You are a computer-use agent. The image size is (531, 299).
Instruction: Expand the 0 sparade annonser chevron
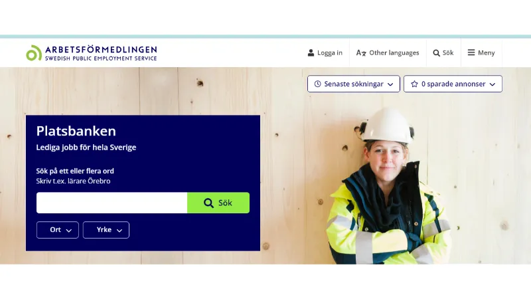click(493, 84)
